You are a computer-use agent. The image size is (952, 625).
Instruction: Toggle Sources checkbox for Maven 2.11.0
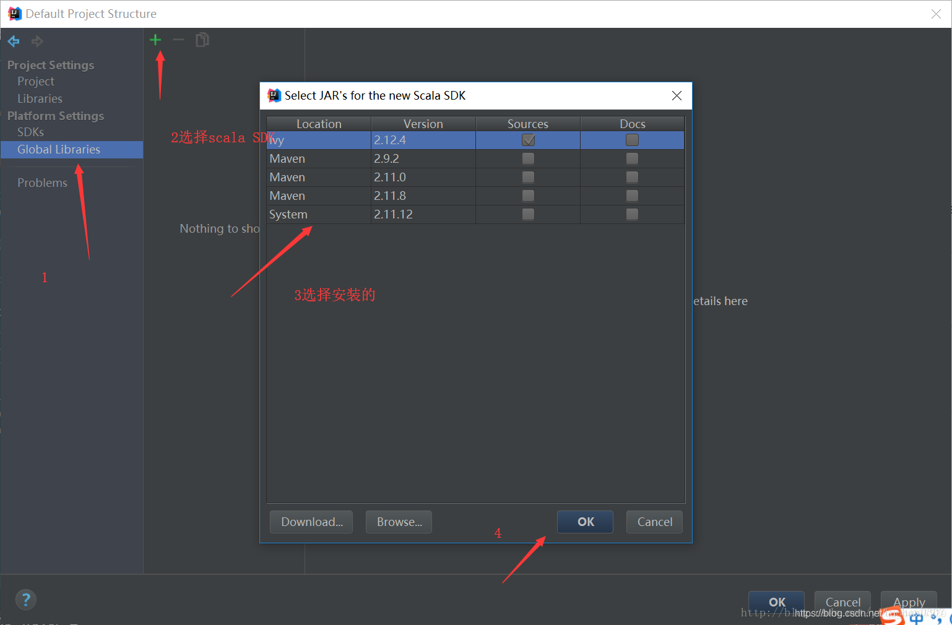point(528,177)
